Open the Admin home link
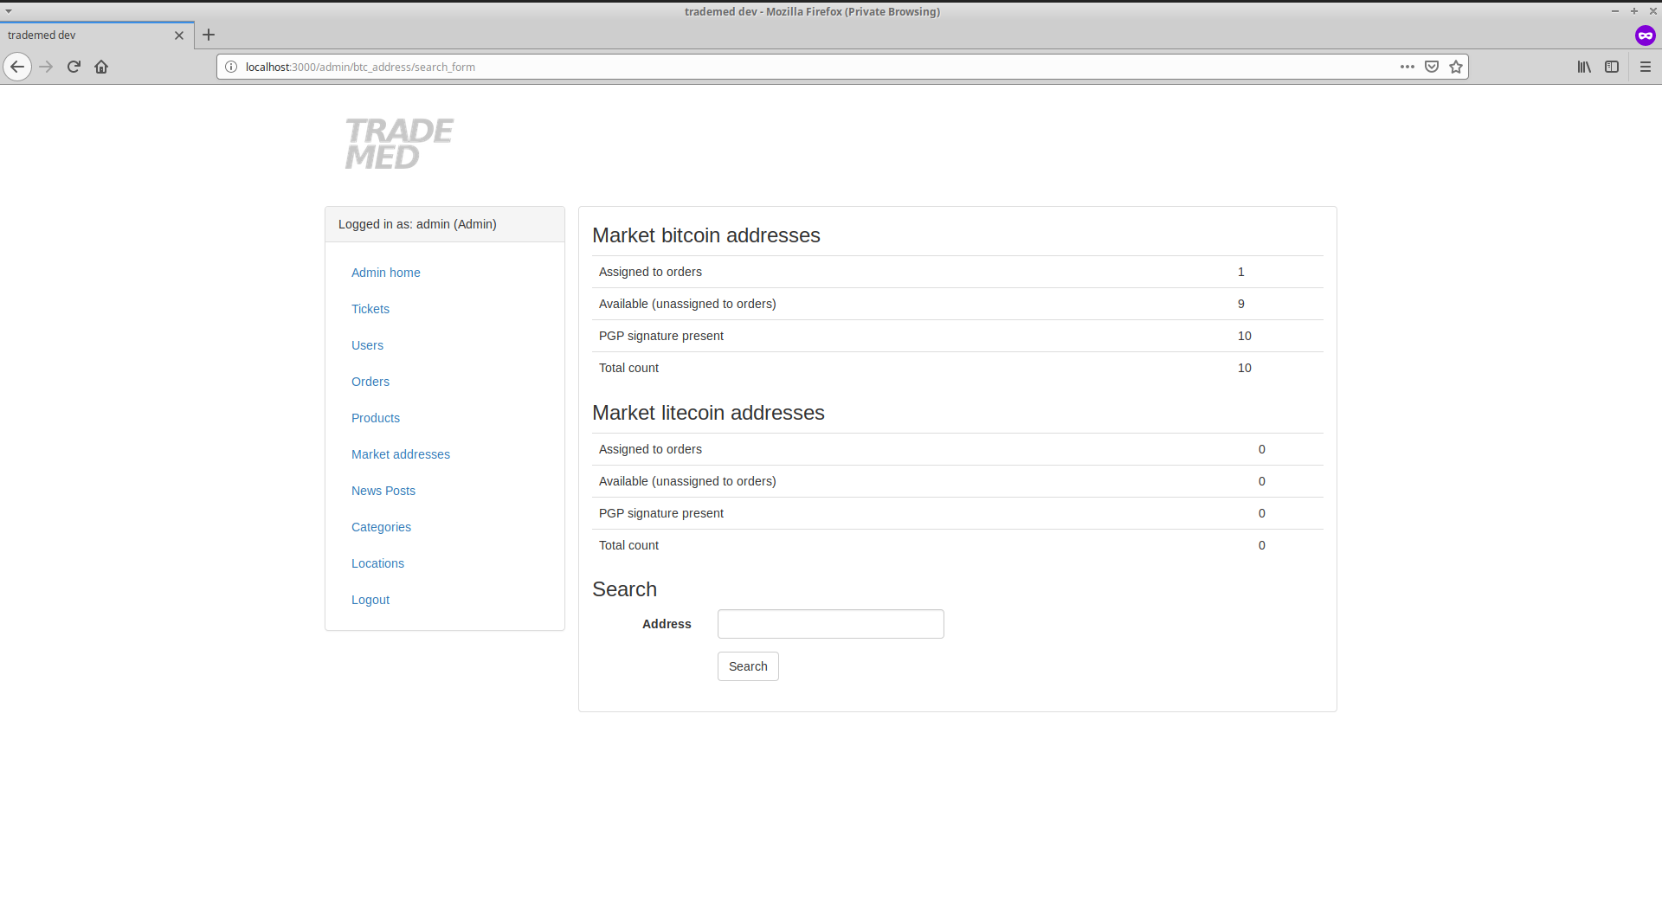Screen dimensions: 1662x913 coord(385,273)
